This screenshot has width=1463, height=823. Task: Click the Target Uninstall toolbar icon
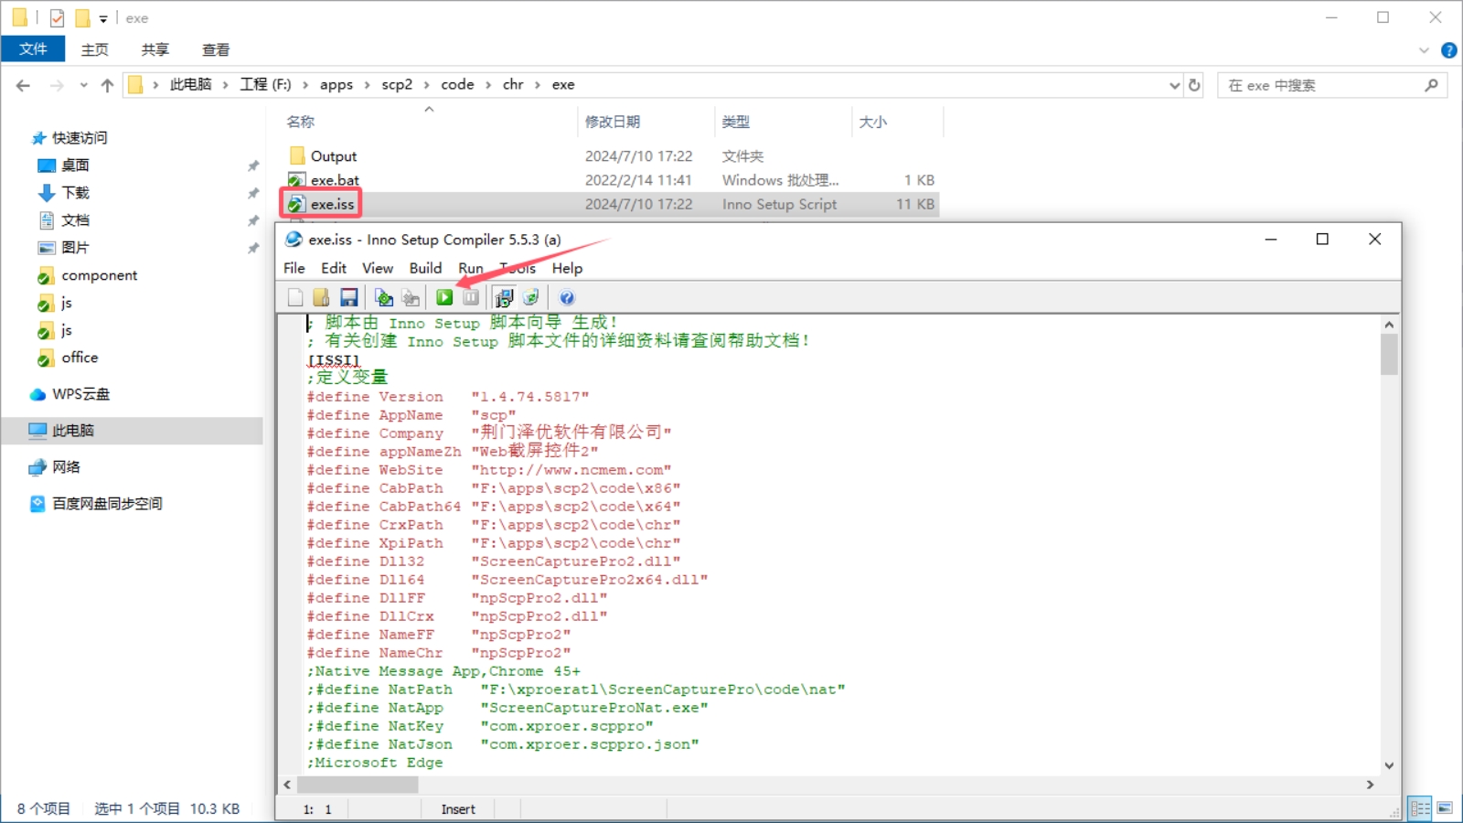click(531, 297)
